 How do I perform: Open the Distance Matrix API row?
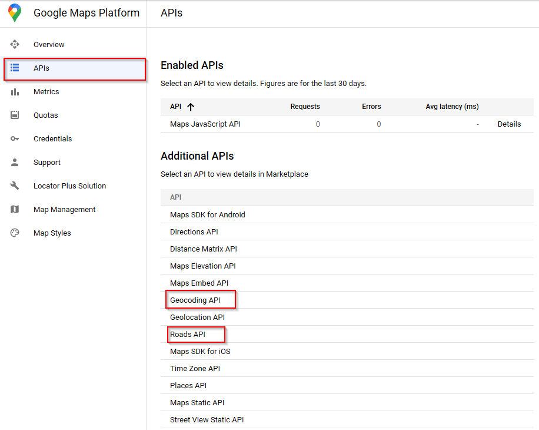pyautogui.click(x=204, y=249)
